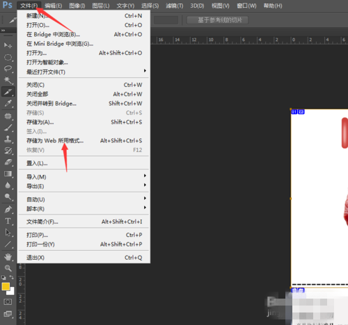Choose 存储为(A) menu item
The image size is (348, 325).
point(84,122)
